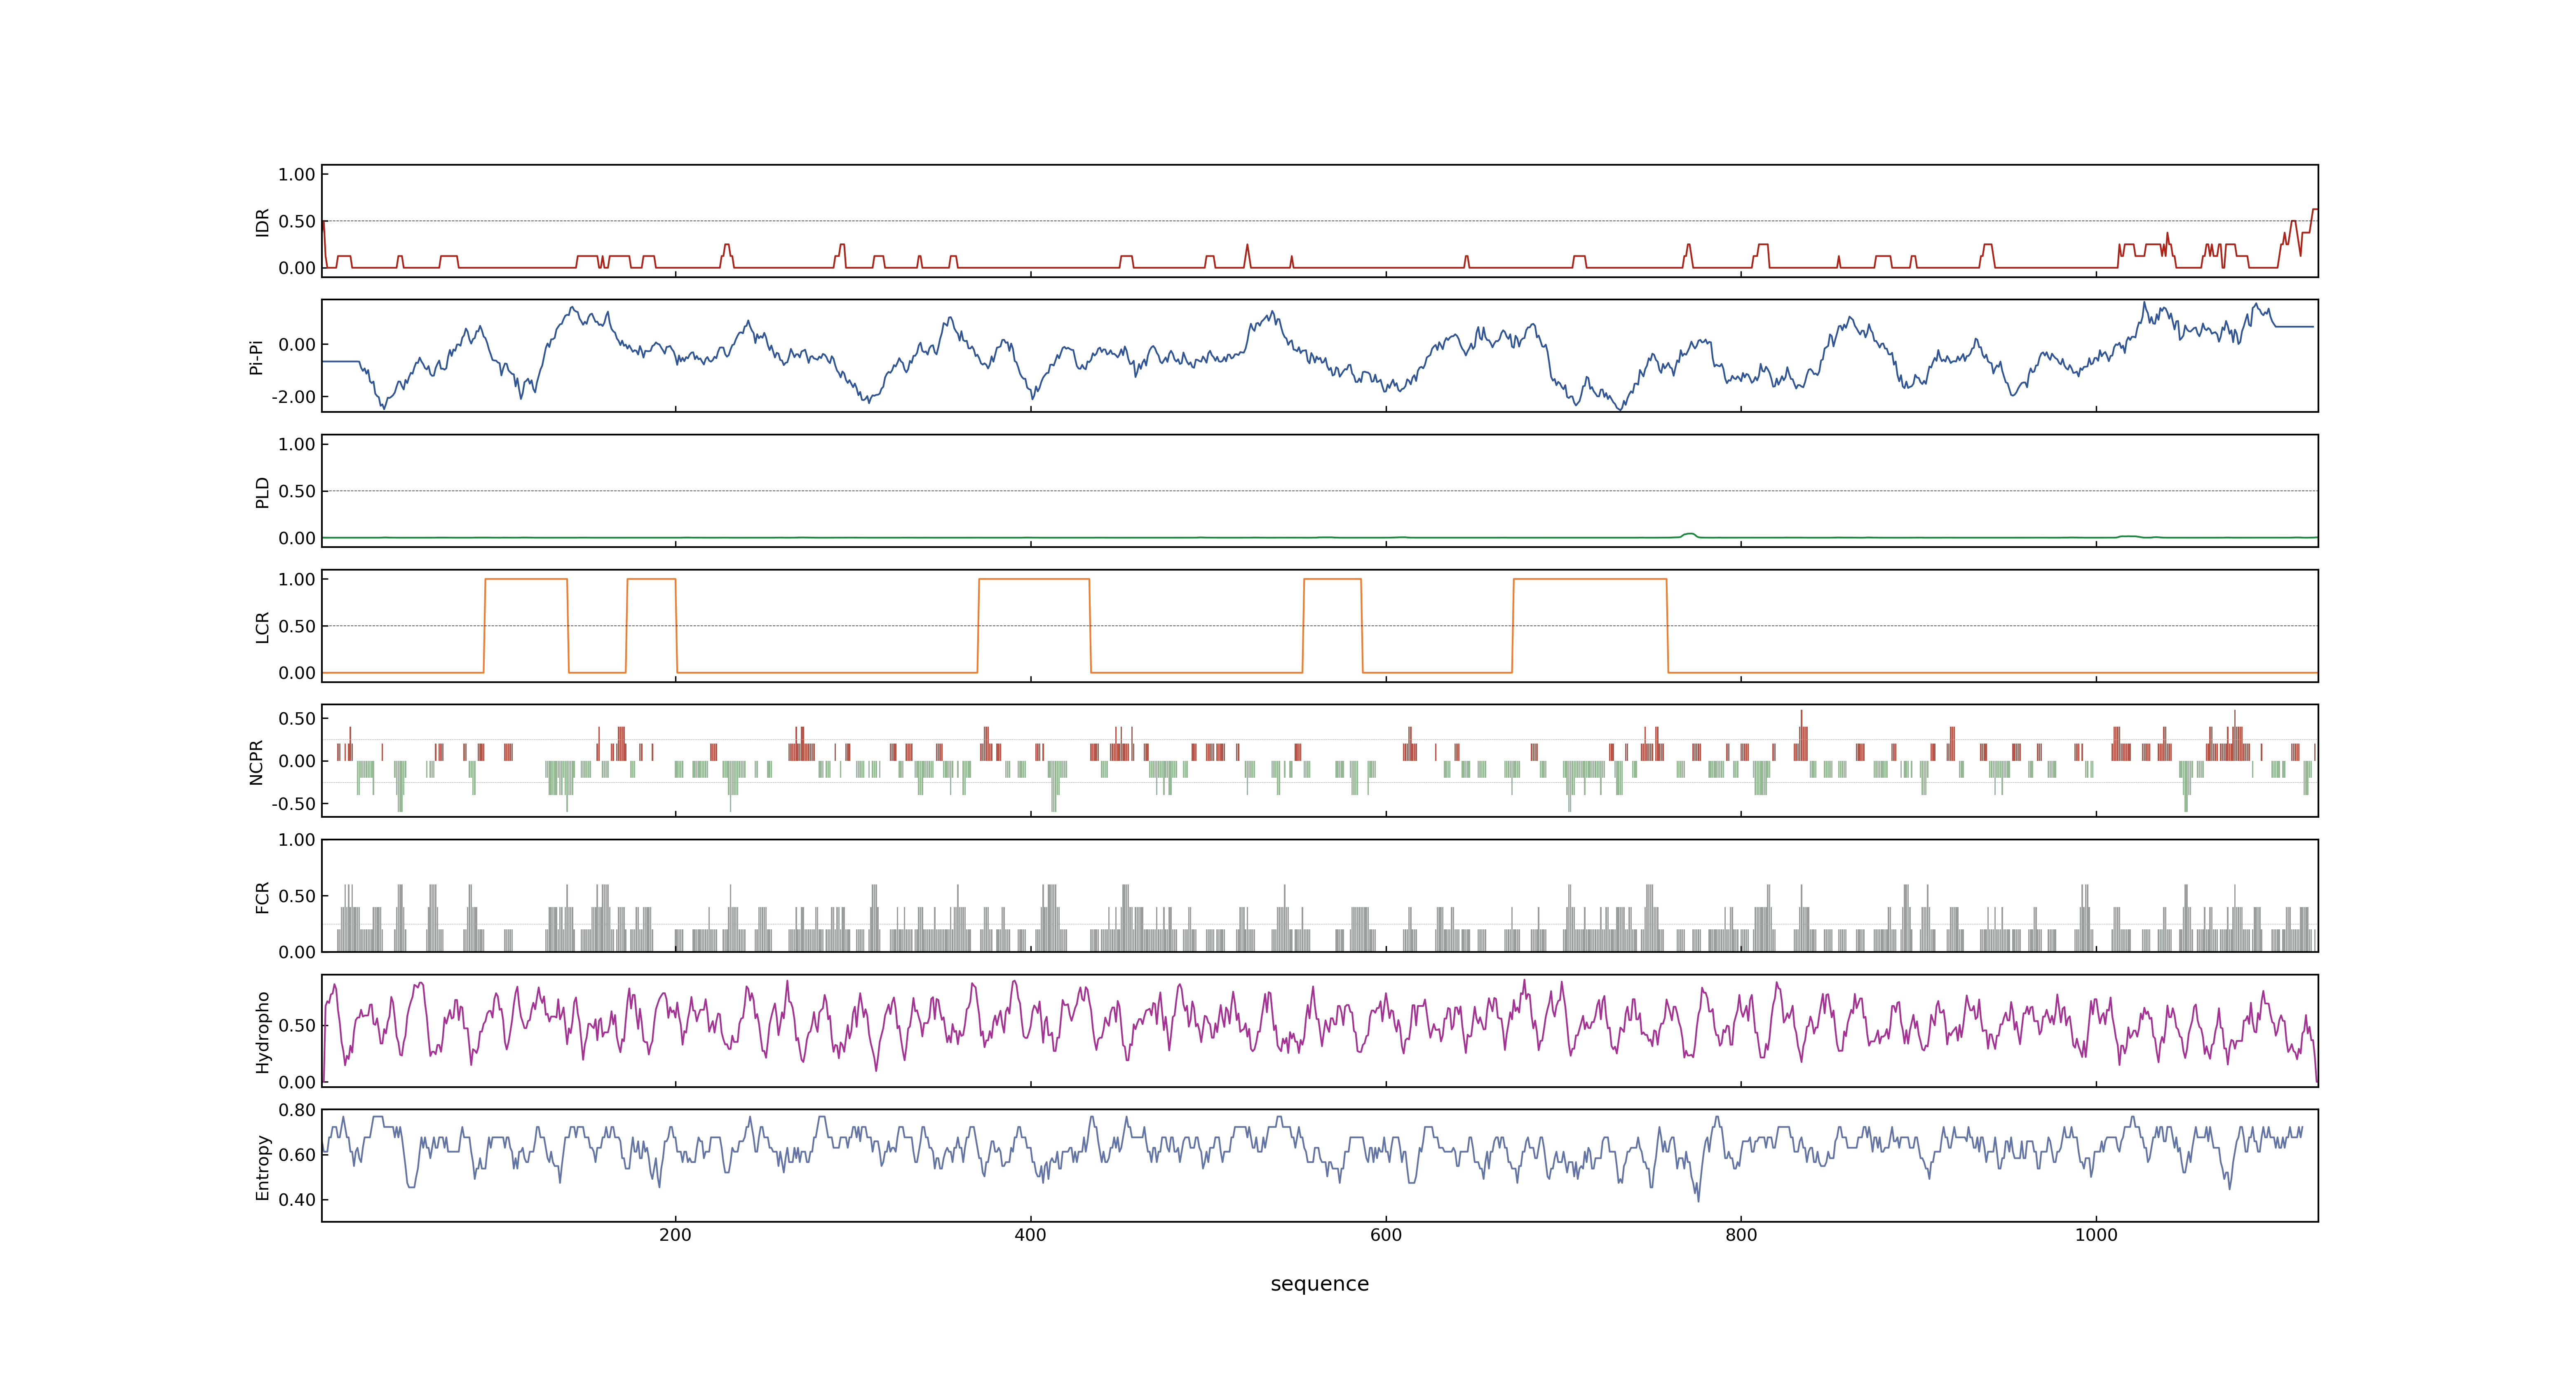
Task: Click the 0.00 tick of the PLD panel
Action: 297,538
